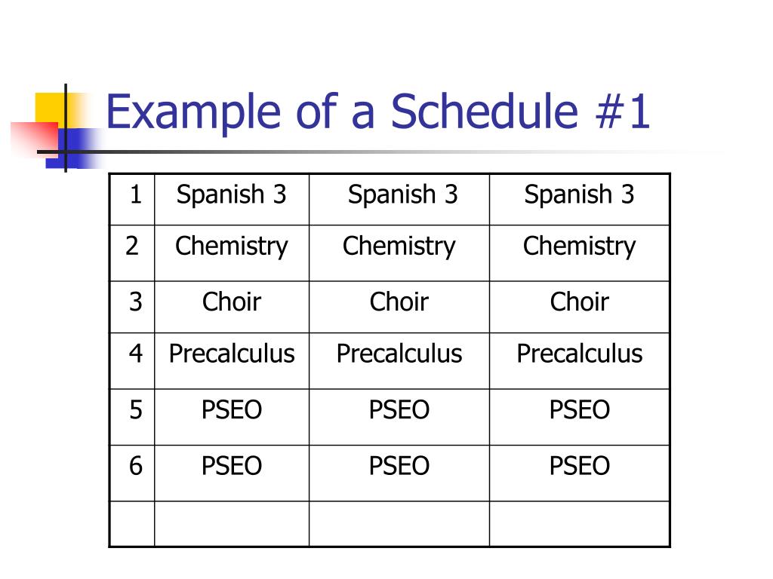Click the period 2 number cell

coord(132,253)
